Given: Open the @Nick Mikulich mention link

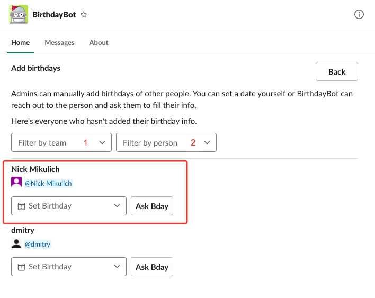Looking at the screenshot, I should (x=48, y=183).
